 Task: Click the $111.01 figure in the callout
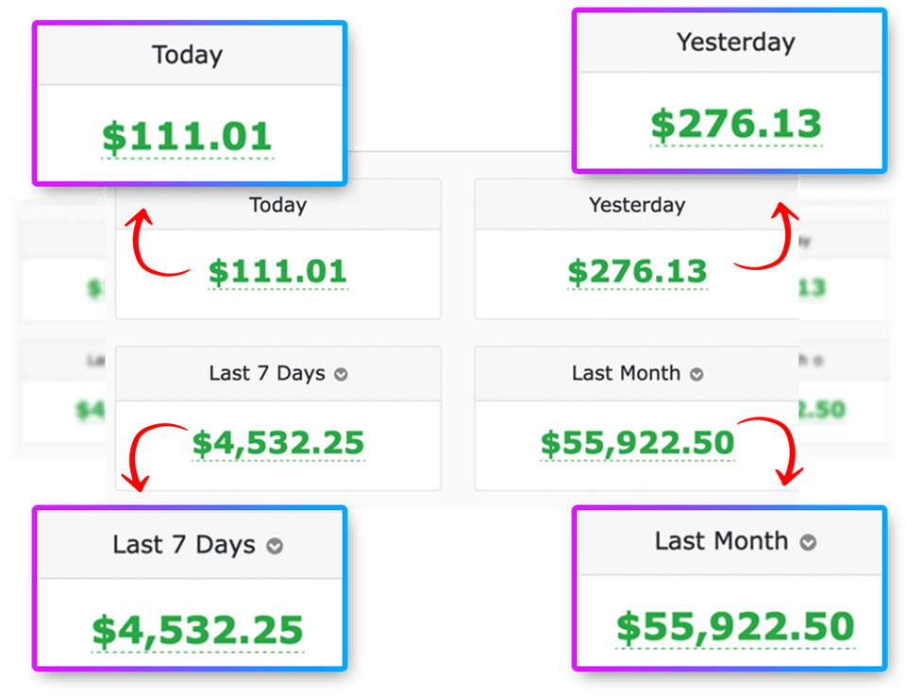(186, 135)
